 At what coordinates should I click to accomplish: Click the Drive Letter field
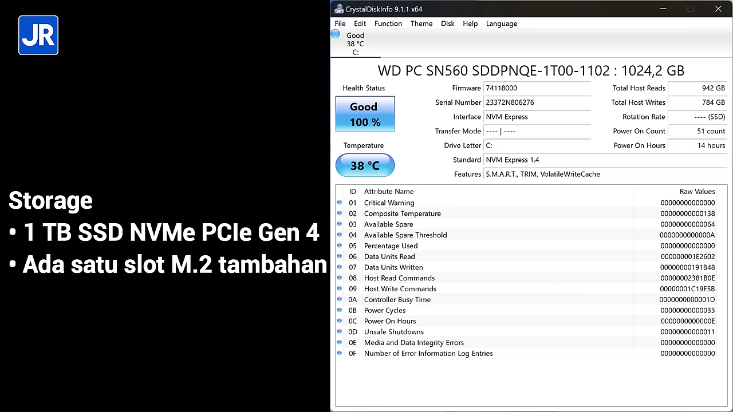pos(537,145)
